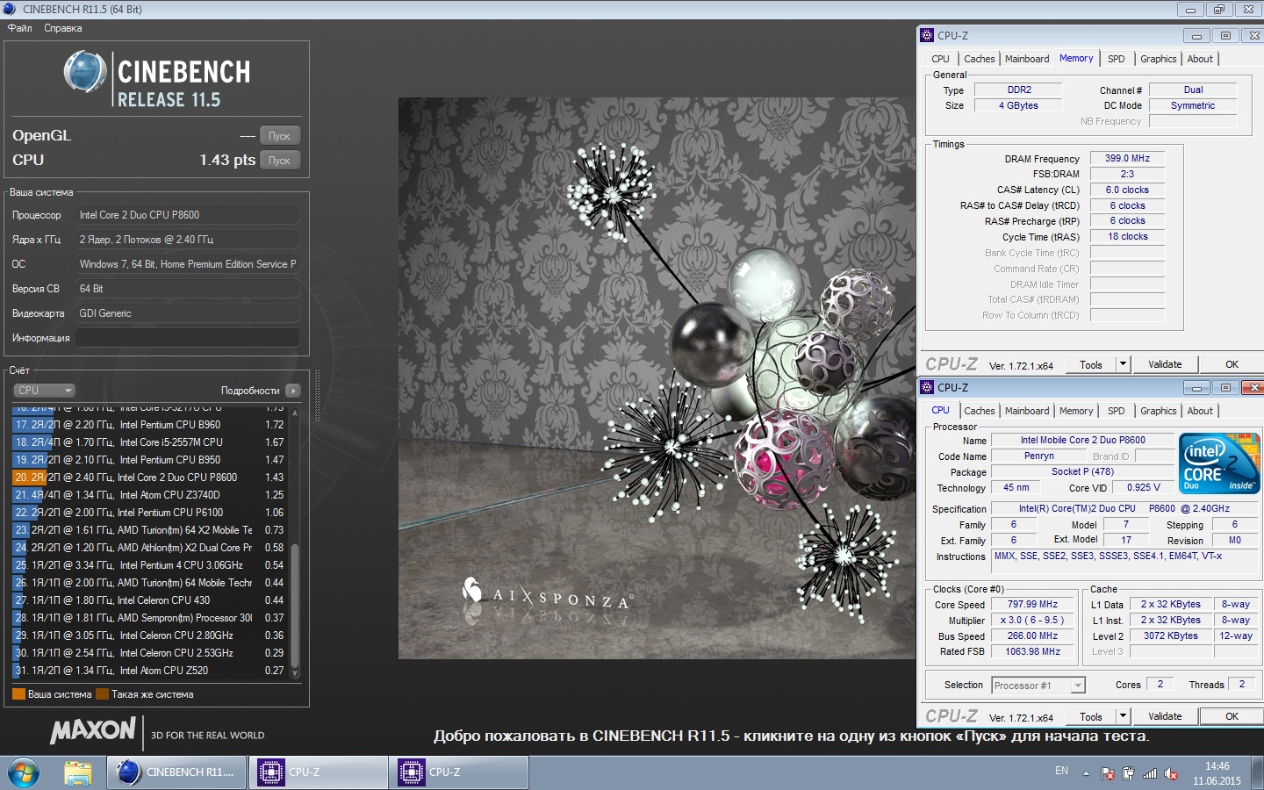Open Tools dropdown arrow in Memory CPU-Z window
The image size is (1264, 790).
click(1123, 364)
